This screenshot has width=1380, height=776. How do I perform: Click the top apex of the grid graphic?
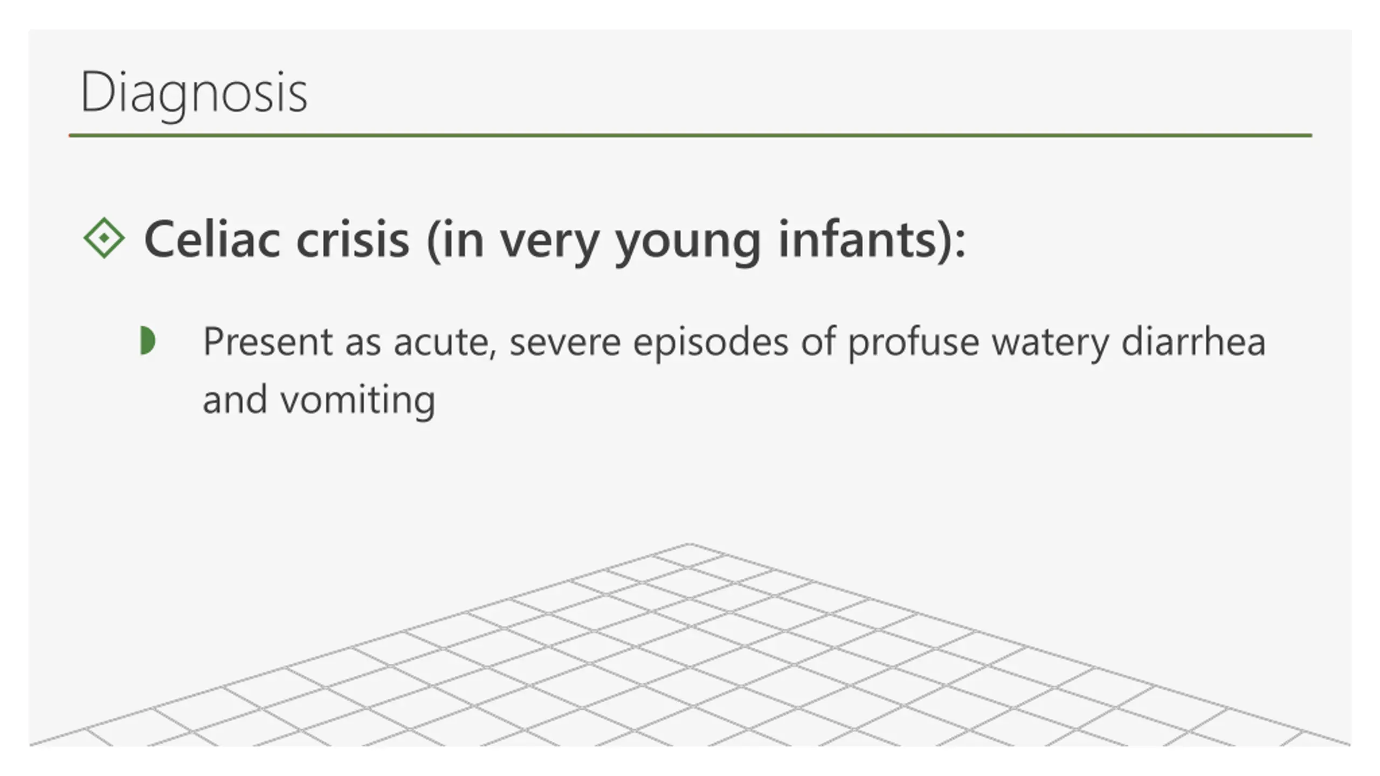tap(689, 544)
